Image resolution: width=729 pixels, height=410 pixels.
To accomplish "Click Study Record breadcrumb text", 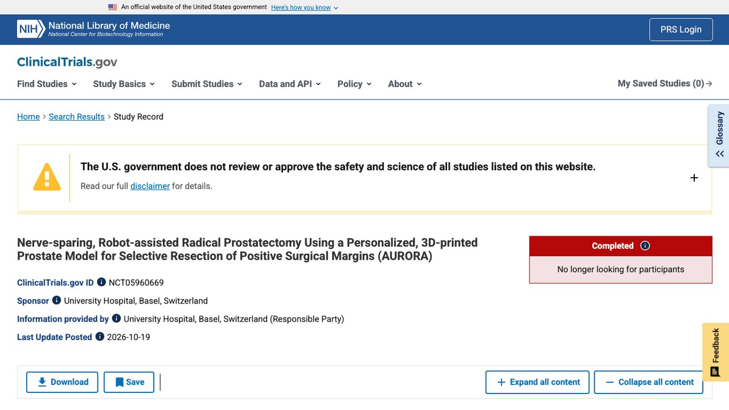I will click(x=138, y=117).
